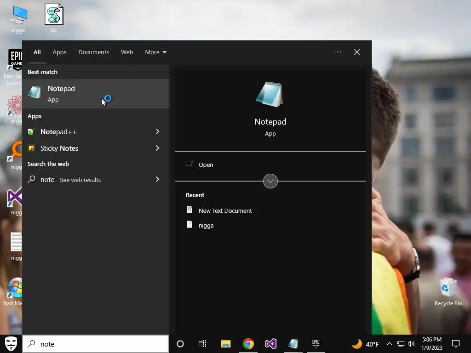Viewport: 471px width, 353px height.
Task: Select the 'lol' script file on desktop
Action: 54,18
